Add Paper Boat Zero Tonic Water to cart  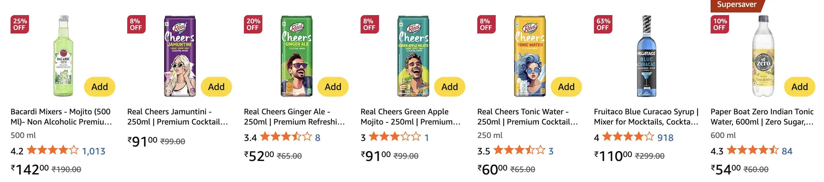(x=800, y=87)
